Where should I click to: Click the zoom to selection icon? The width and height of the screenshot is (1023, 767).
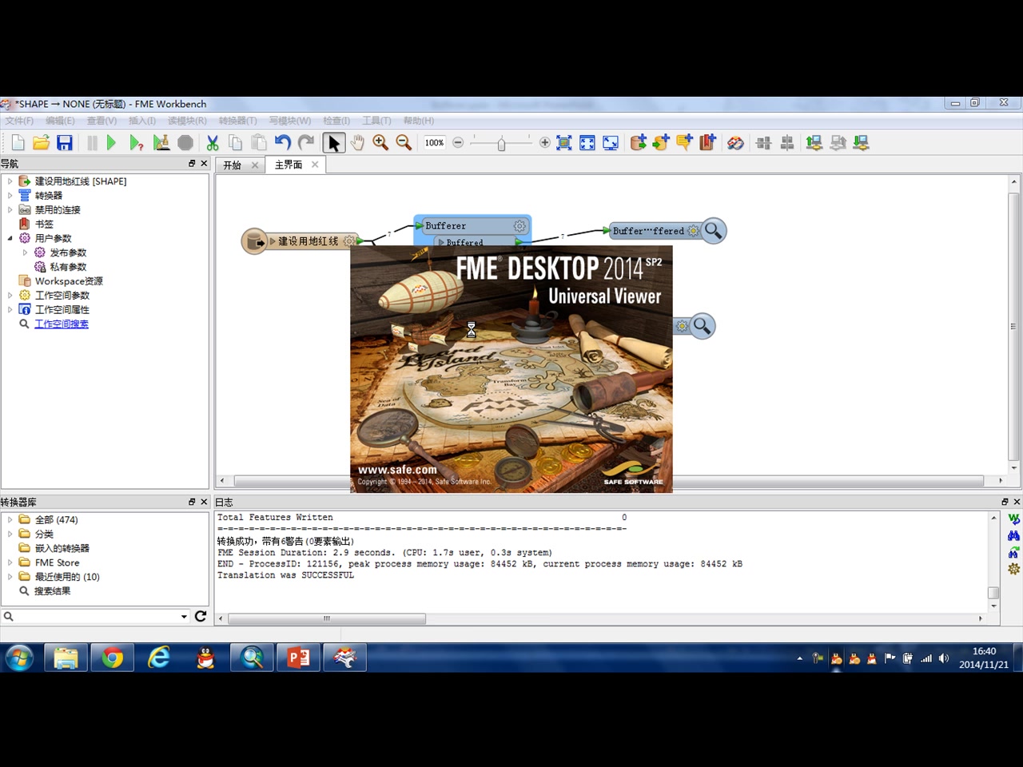point(564,142)
